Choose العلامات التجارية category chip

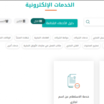tap(42, 38)
